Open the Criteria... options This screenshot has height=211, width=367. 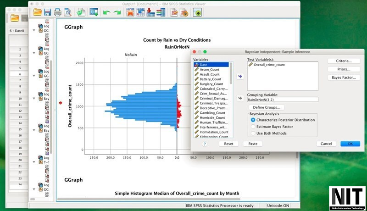[x=344, y=61]
